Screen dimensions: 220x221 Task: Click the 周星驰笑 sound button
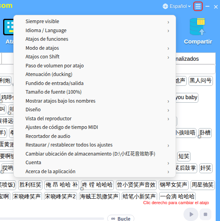pyautogui.click(x=202, y=185)
